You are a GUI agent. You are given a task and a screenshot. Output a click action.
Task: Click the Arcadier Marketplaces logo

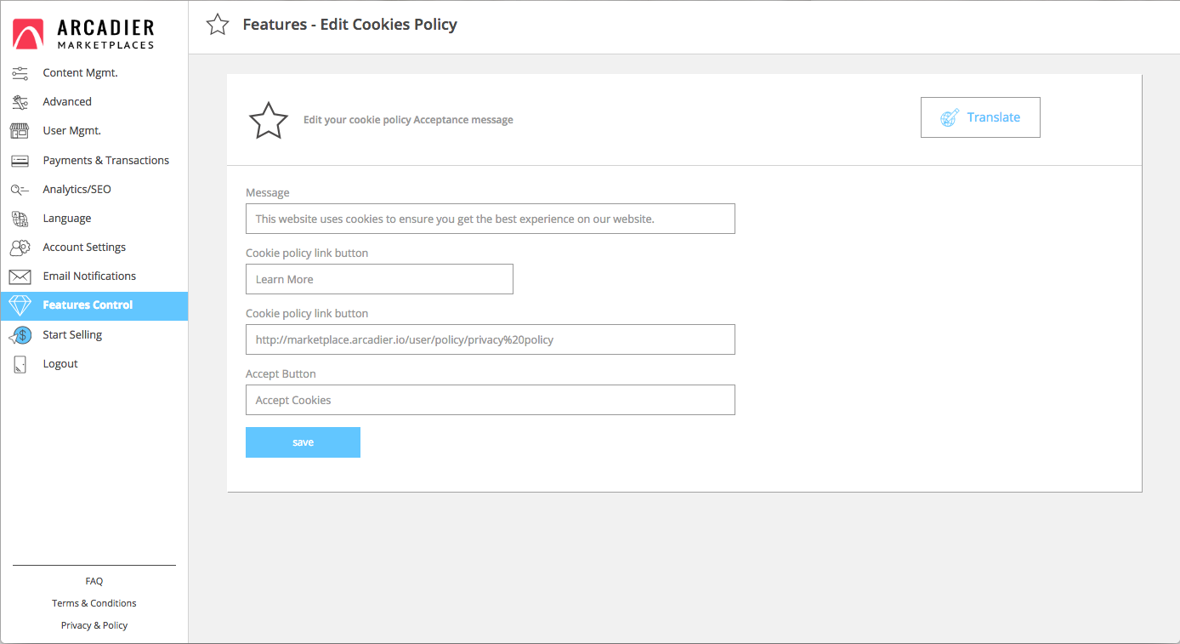coord(83,34)
